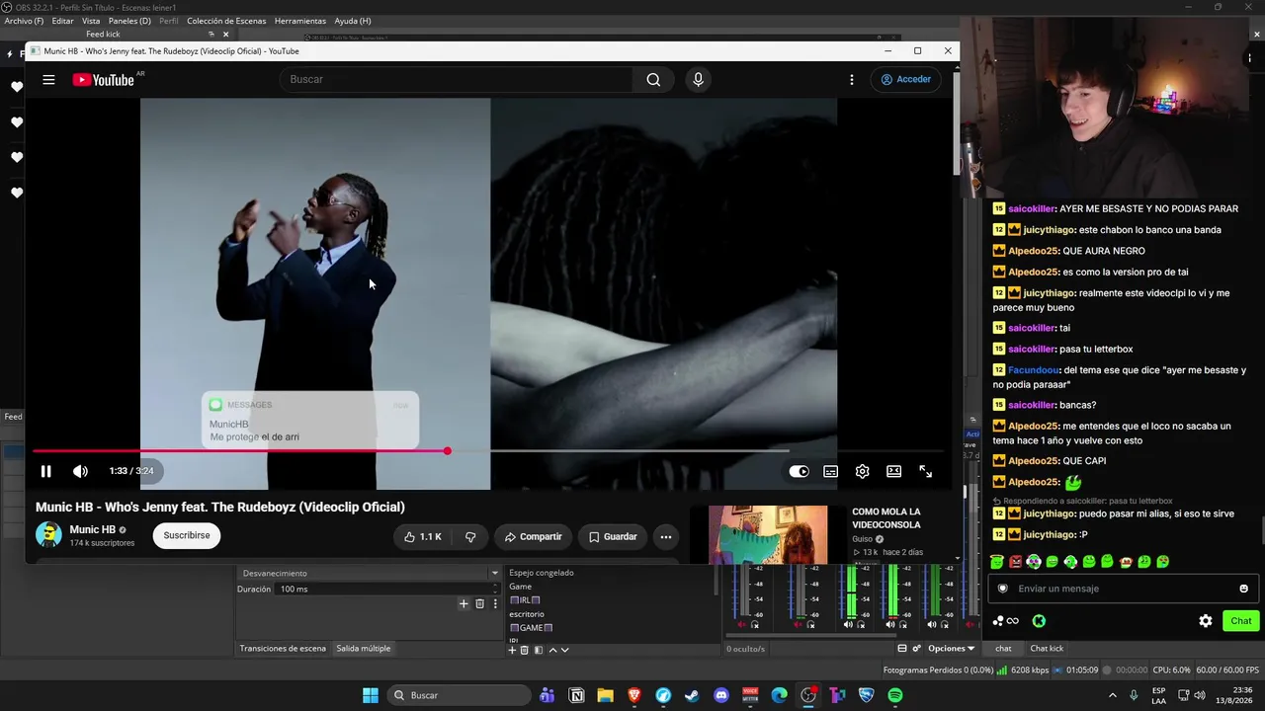Viewport: 1265px width, 711px height.
Task: Go to YouTube home via logo
Action: [x=103, y=80]
